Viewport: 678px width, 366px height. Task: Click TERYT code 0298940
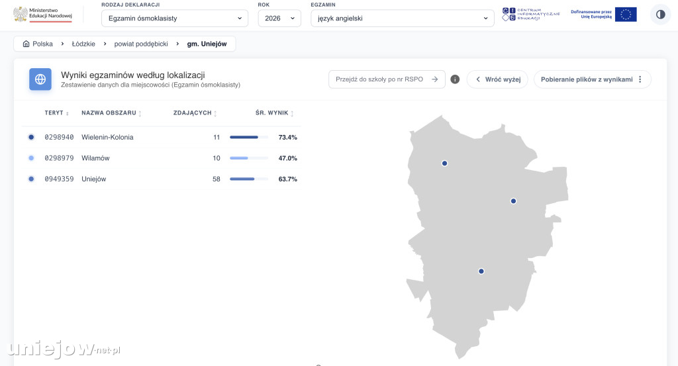click(x=59, y=137)
